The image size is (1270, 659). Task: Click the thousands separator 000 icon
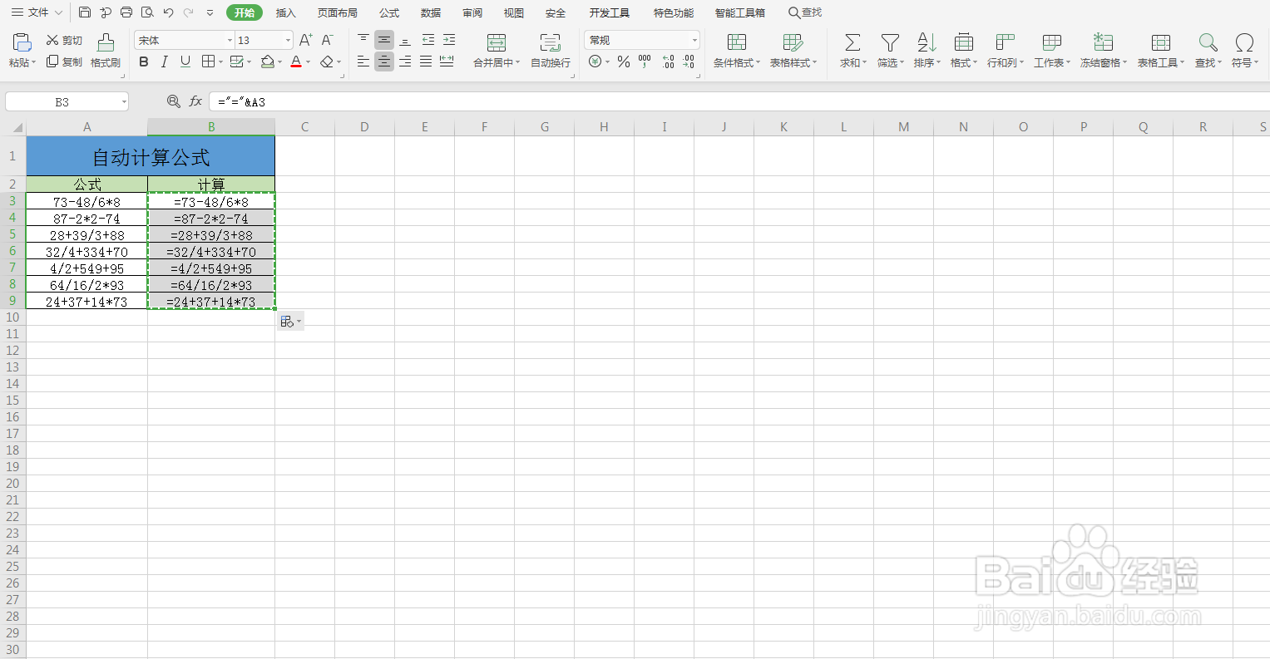pyautogui.click(x=645, y=61)
